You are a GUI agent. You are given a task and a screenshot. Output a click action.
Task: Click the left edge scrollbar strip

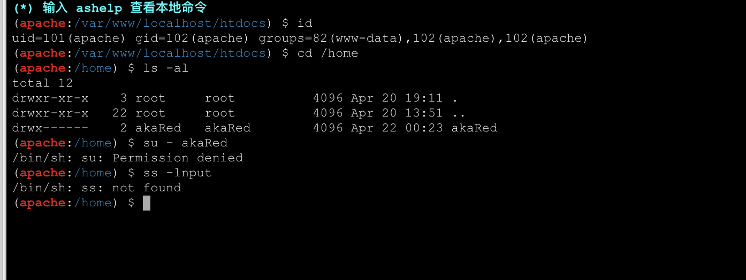[x=3, y=140]
